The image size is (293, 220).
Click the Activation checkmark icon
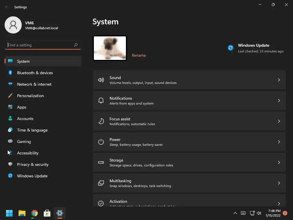pyautogui.click(x=101, y=203)
